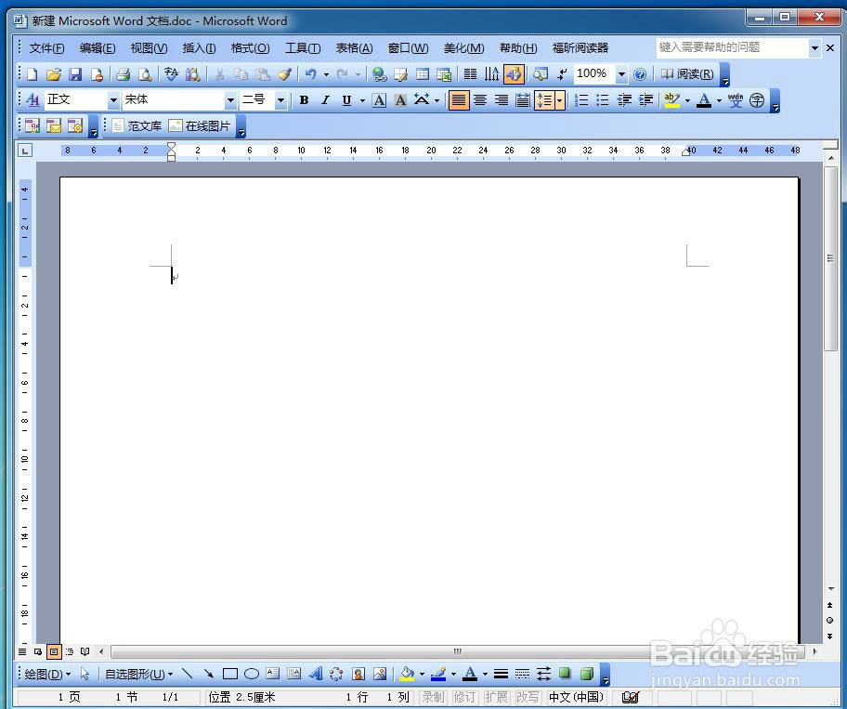Insert hyperlink globe icon
Screen dimensions: 847x709
click(380, 74)
